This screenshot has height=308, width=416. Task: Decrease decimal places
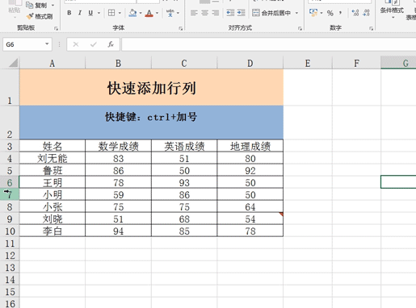(x=366, y=13)
